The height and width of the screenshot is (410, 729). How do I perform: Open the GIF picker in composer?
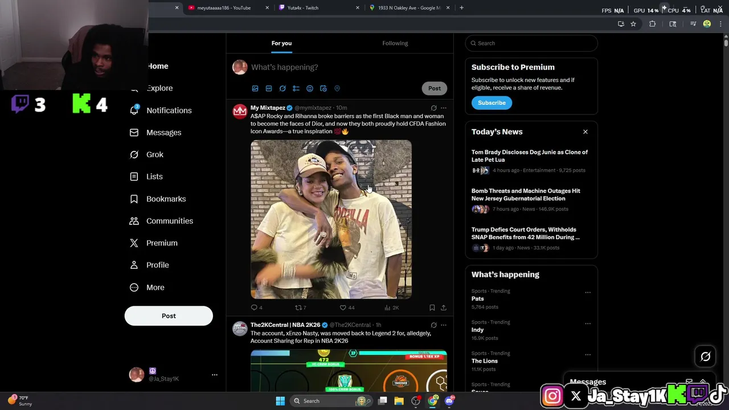(269, 88)
